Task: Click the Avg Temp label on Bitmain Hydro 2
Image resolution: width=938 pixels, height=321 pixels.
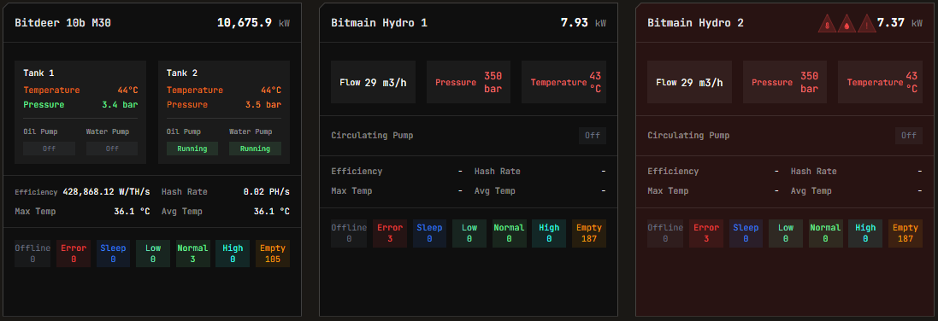Action: tap(811, 191)
